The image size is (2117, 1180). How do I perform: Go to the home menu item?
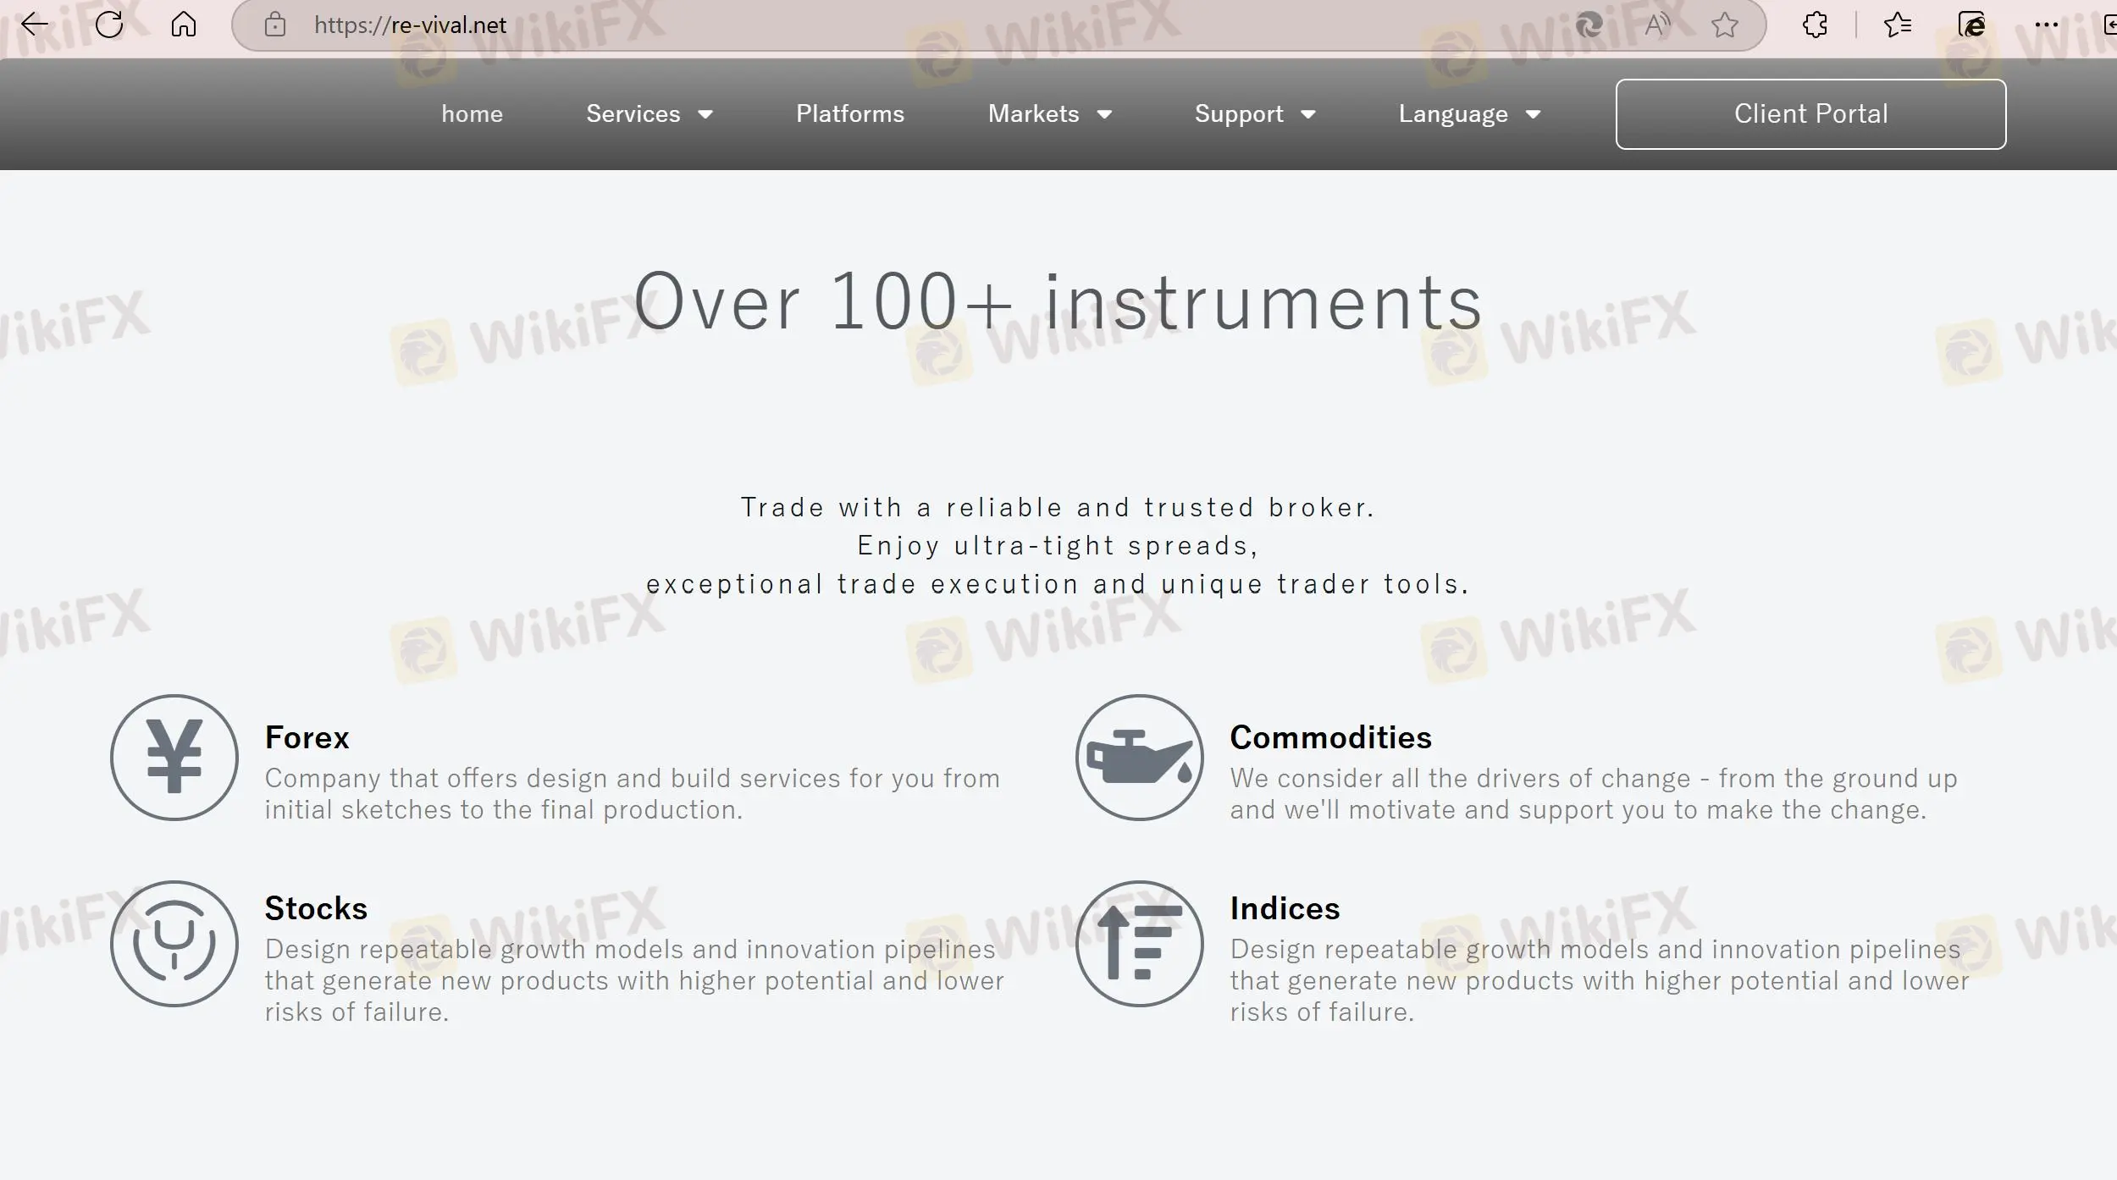[x=472, y=113]
